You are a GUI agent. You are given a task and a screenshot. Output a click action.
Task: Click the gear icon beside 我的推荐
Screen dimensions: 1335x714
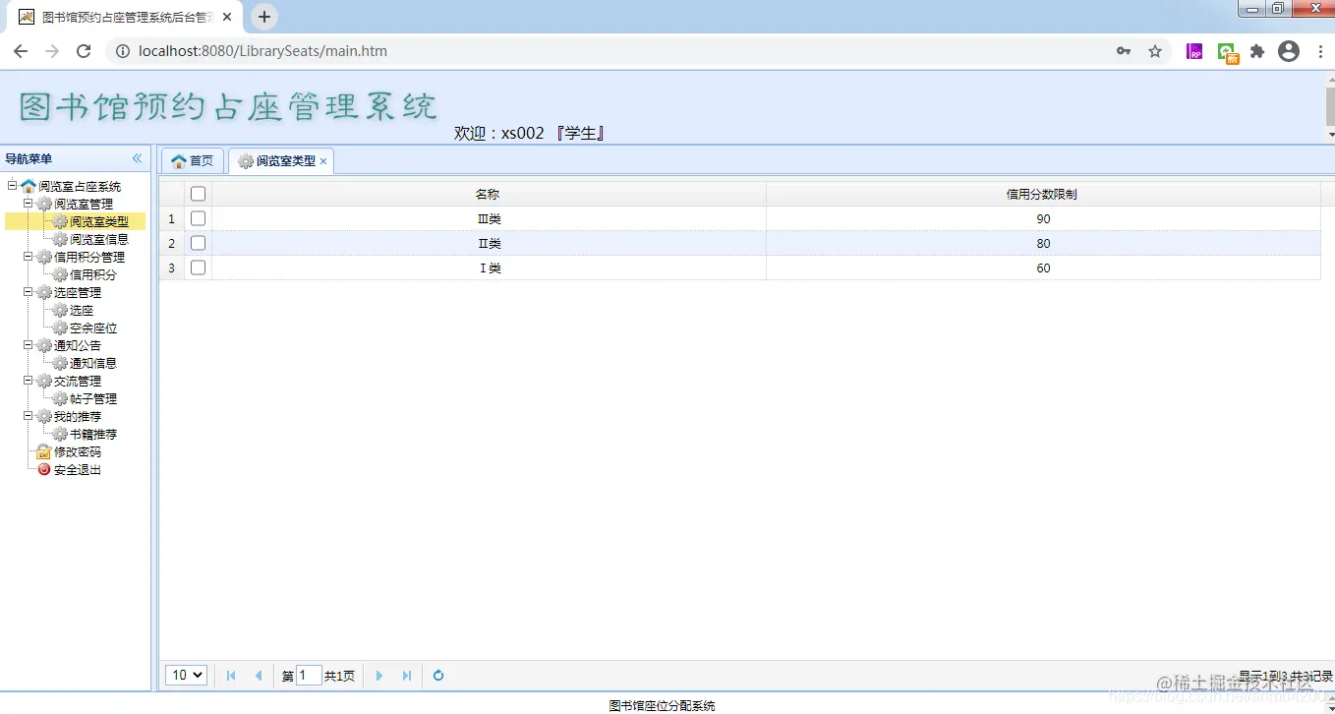click(44, 416)
